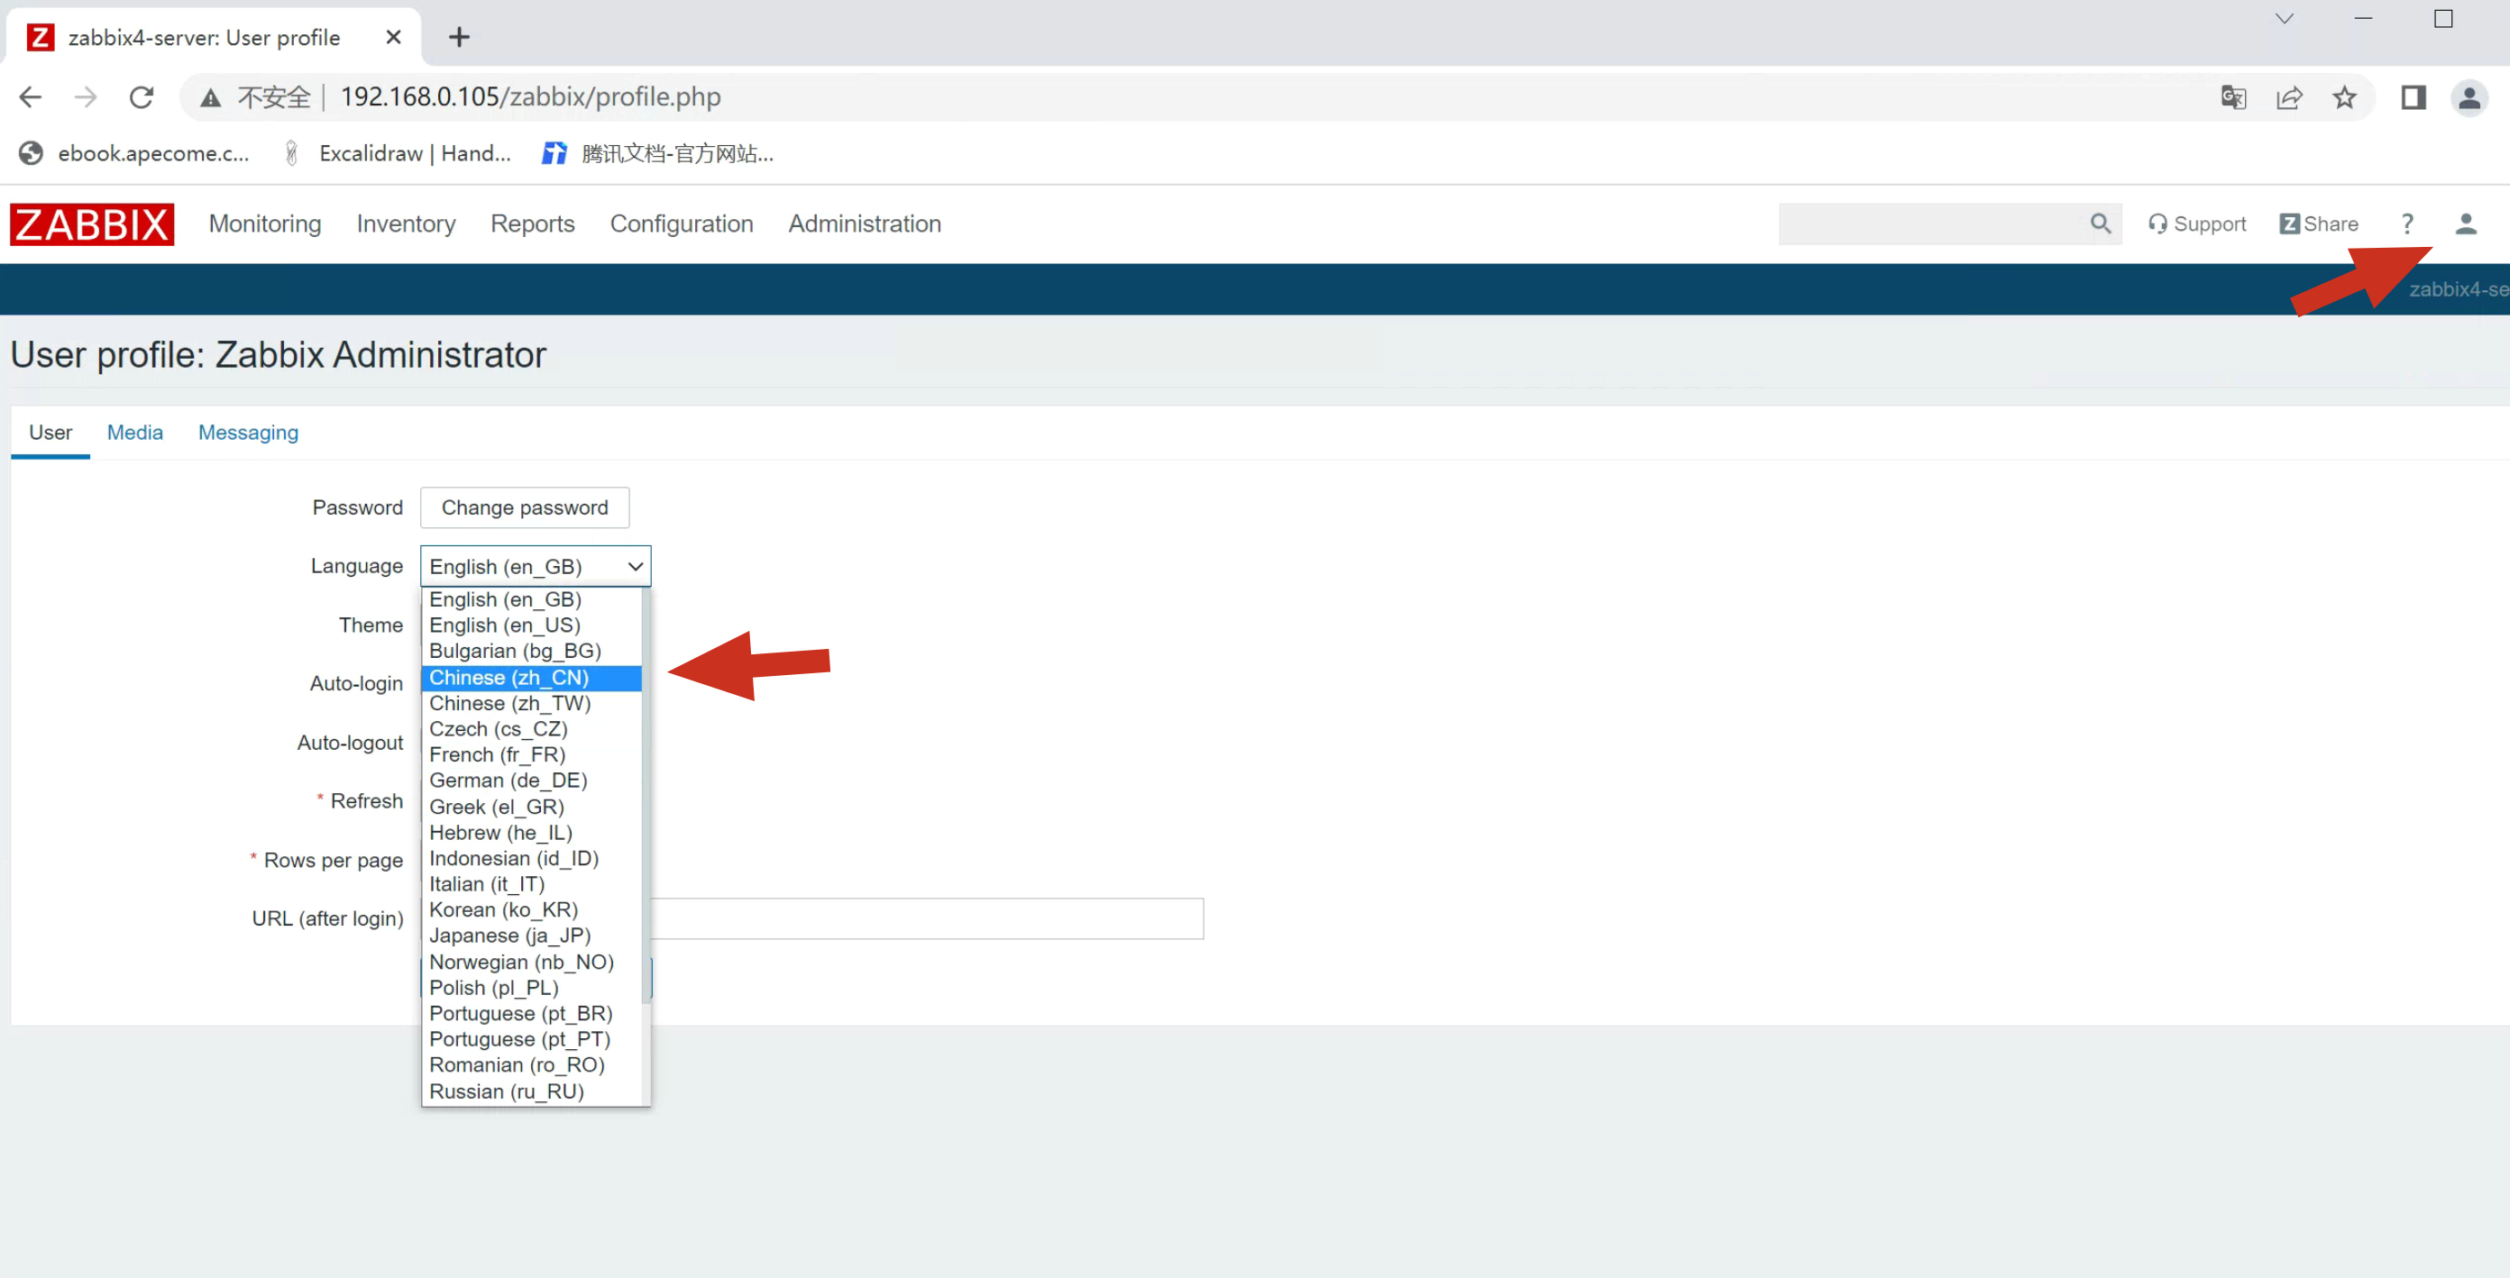Bookmark this page with star icon
The height and width of the screenshot is (1278, 2510).
[x=2343, y=97]
